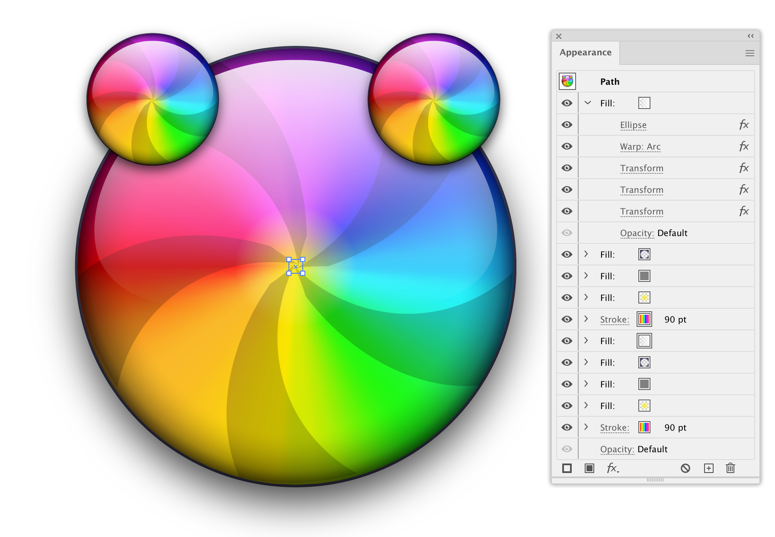Expand Fill row directly above lower Stroke

586,405
